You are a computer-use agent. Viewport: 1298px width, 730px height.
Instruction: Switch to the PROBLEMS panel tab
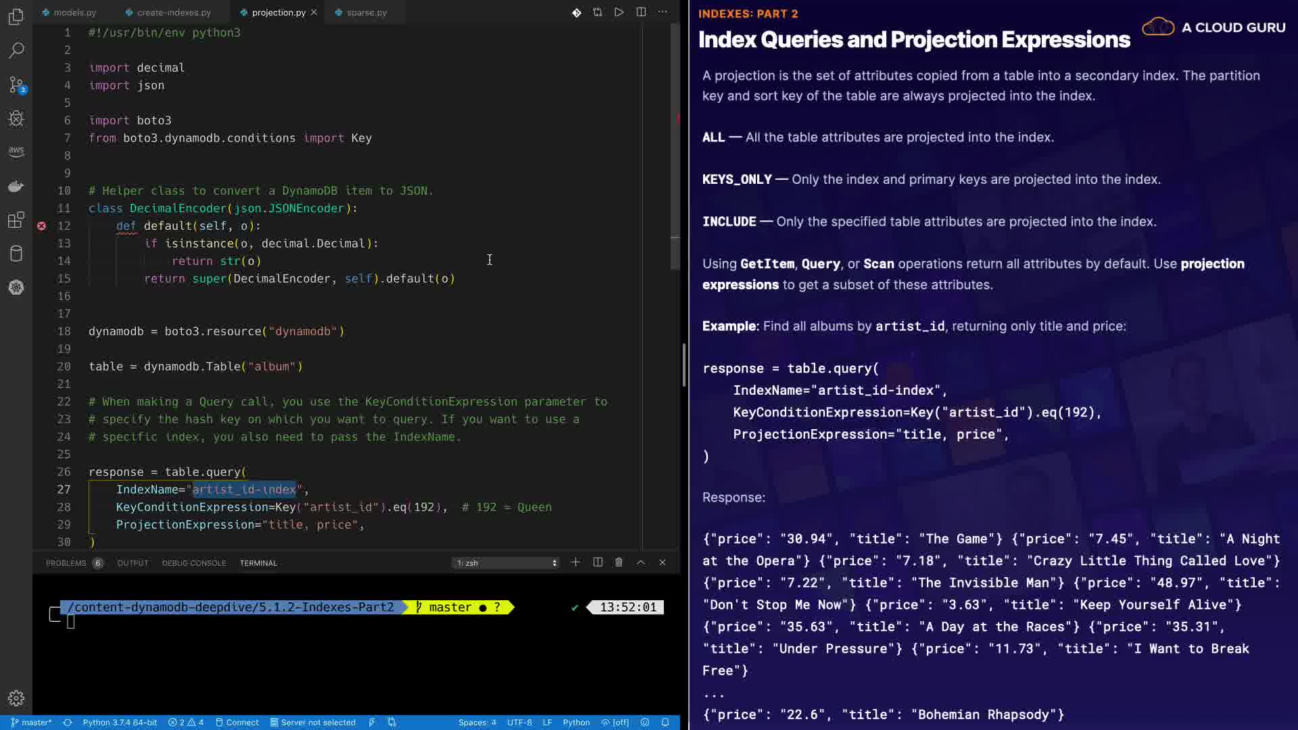[66, 563]
